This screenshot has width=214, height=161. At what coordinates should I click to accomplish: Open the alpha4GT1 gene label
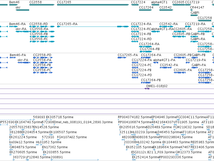(x=159, y=2)
